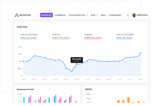The height and width of the screenshot is (106, 153).
Task: Expand the Audit dropdown arrow
Action: pyautogui.click(x=97, y=15)
